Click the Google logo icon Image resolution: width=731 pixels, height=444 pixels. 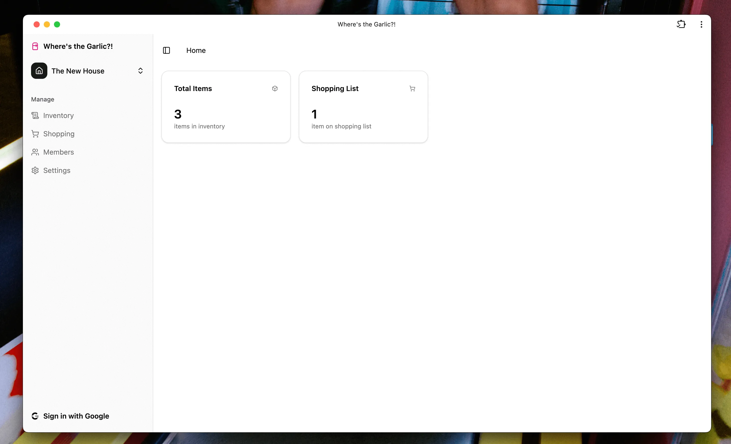pyautogui.click(x=35, y=416)
